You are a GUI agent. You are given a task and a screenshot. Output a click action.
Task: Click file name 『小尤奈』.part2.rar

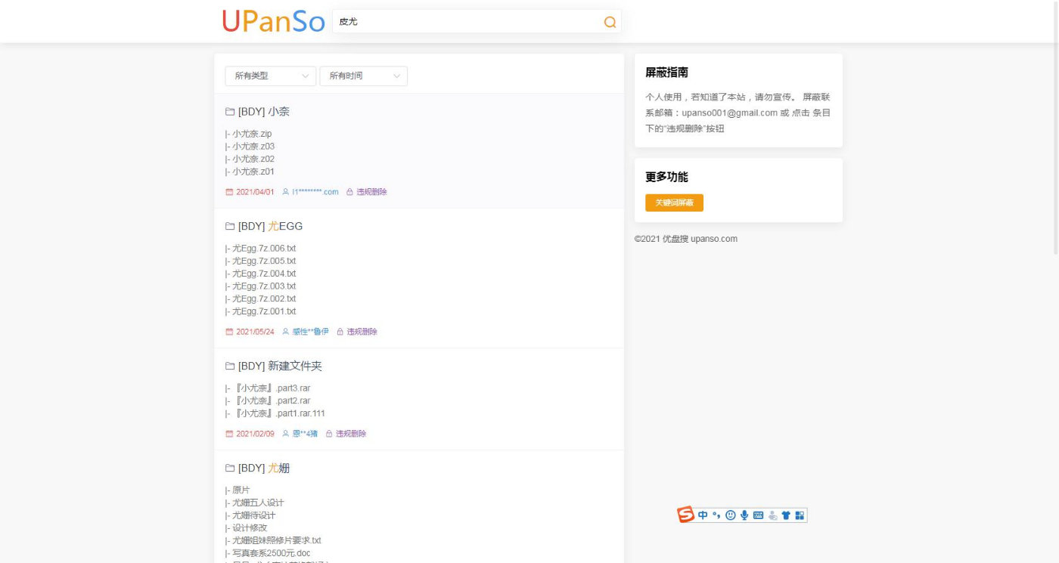pos(272,401)
